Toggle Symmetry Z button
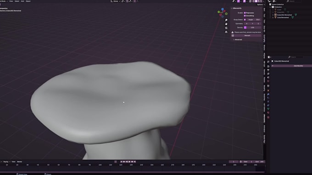 258,24
